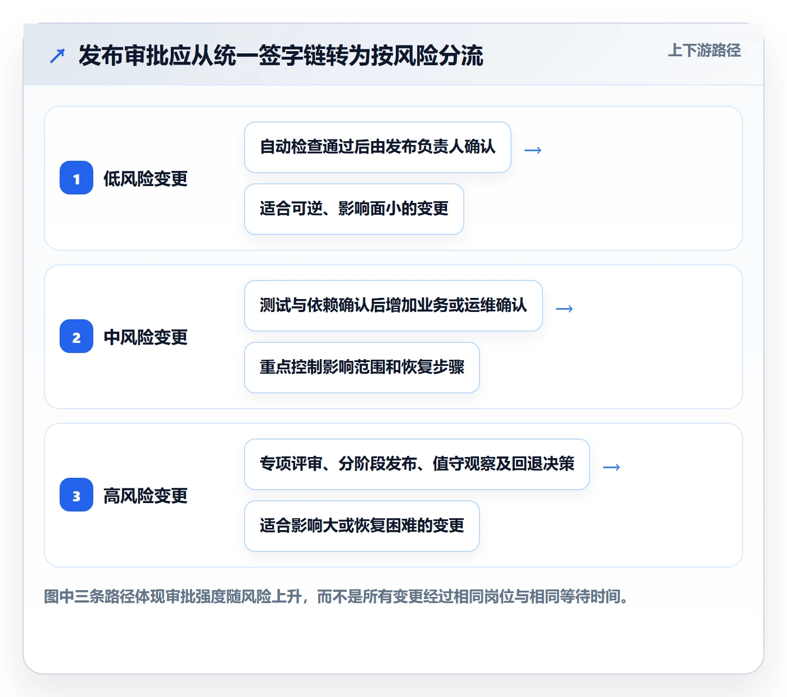
Task: Click the 适合可逆、影响面小的变更 box
Action: point(354,209)
